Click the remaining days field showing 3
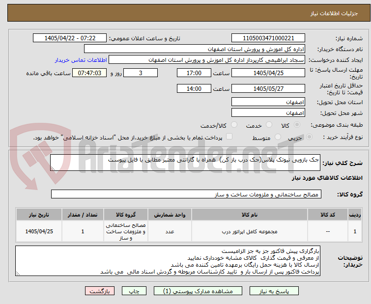The height and width of the screenshot is (304, 371). [141, 73]
